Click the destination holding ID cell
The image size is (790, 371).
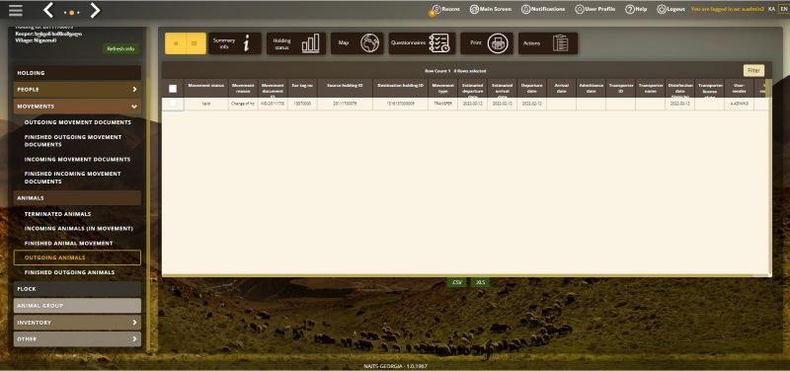click(x=401, y=104)
